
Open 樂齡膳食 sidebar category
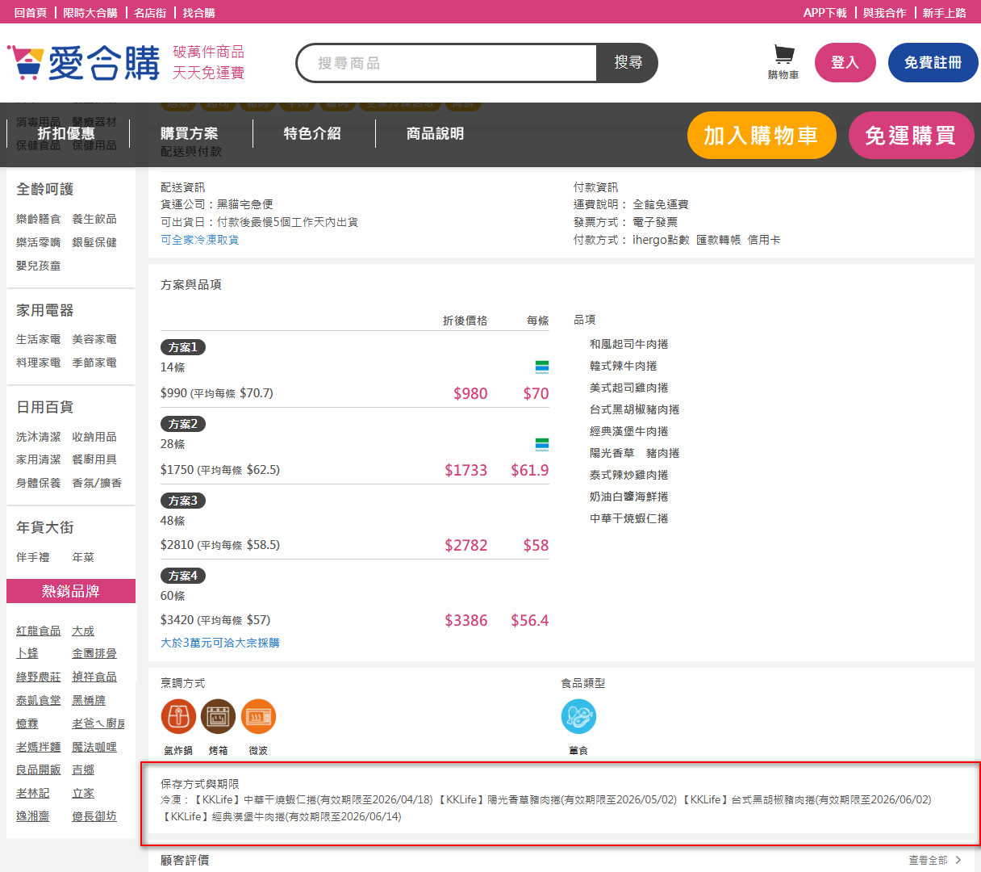pyautogui.click(x=39, y=219)
